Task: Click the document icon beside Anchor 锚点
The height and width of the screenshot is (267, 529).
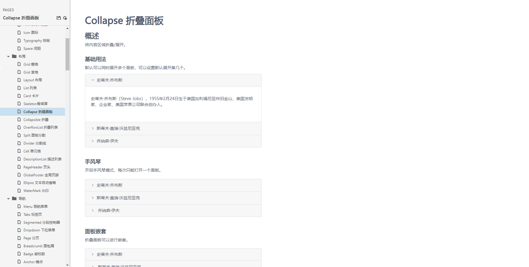Action: [x=19, y=262]
